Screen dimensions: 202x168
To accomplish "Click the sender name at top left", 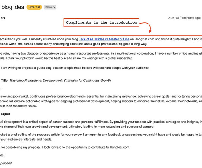I will [2, 18].
